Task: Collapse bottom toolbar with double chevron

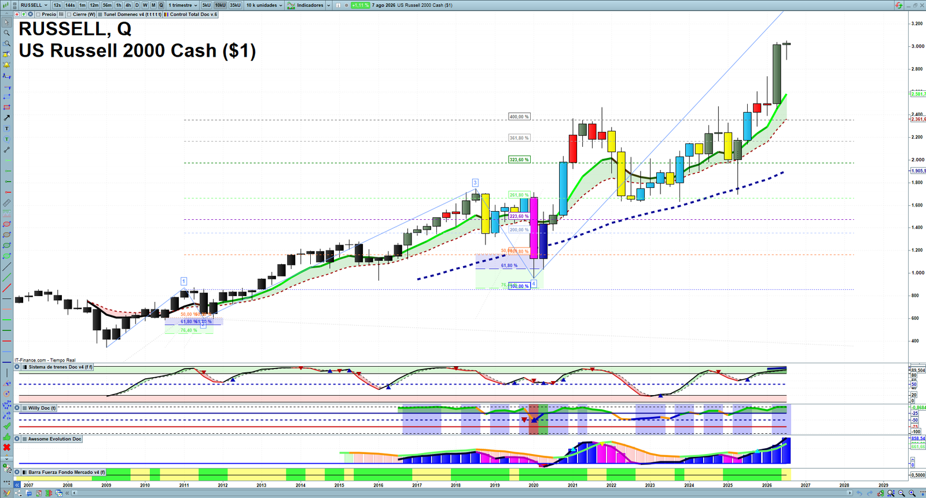Action: coord(68,493)
